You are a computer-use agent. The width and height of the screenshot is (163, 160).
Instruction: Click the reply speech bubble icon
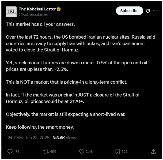10,151
